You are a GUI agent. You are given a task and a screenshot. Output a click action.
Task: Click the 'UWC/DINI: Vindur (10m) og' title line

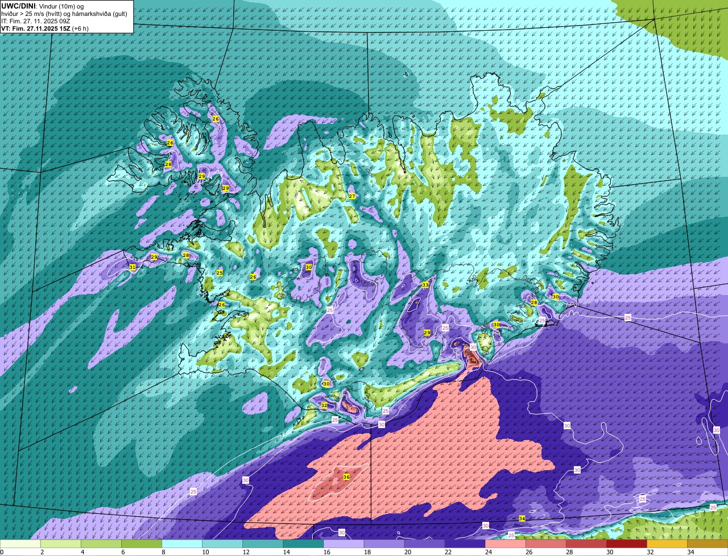(x=43, y=6)
